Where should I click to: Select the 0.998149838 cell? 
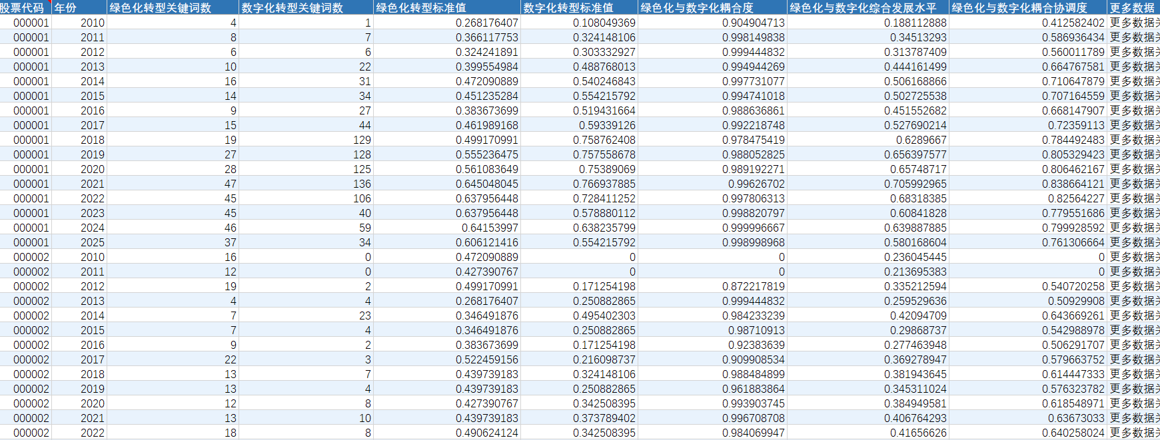(712, 37)
